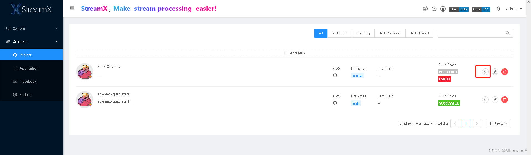Screen dimensions: 531x155
Task: Click the Setting gear icon in the sidebar
Action: coord(15,95)
